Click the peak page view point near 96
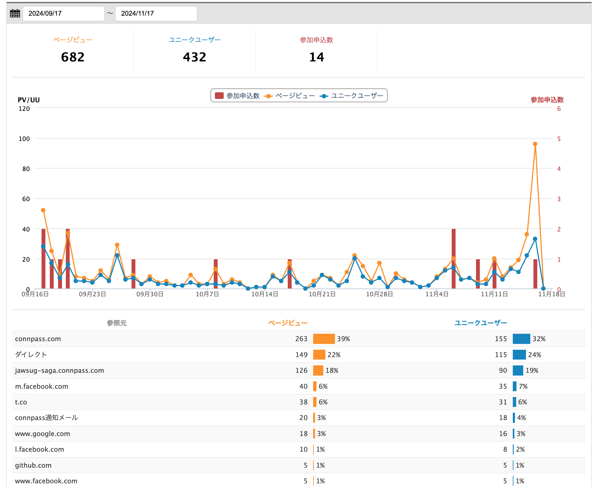The image size is (595, 487). pyautogui.click(x=535, y=144)
